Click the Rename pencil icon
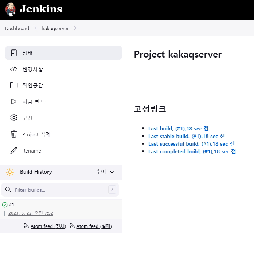 coord(14,150)
